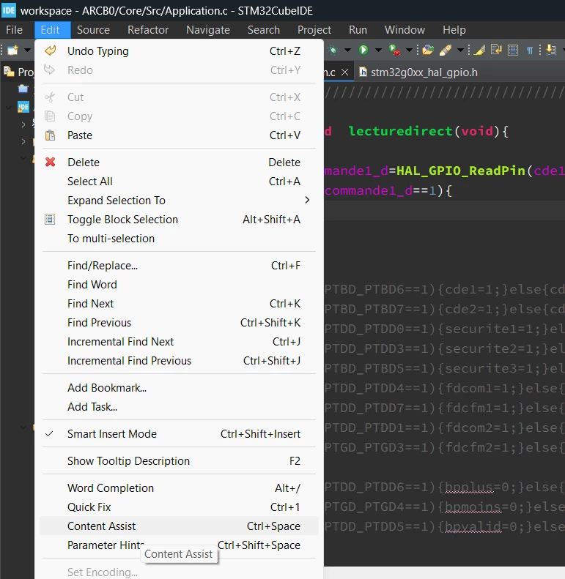Click the Toggle Block Selection menu icon
Viewport: 565px width, 579px height.
pyautogui.click(x=50, y=220)
